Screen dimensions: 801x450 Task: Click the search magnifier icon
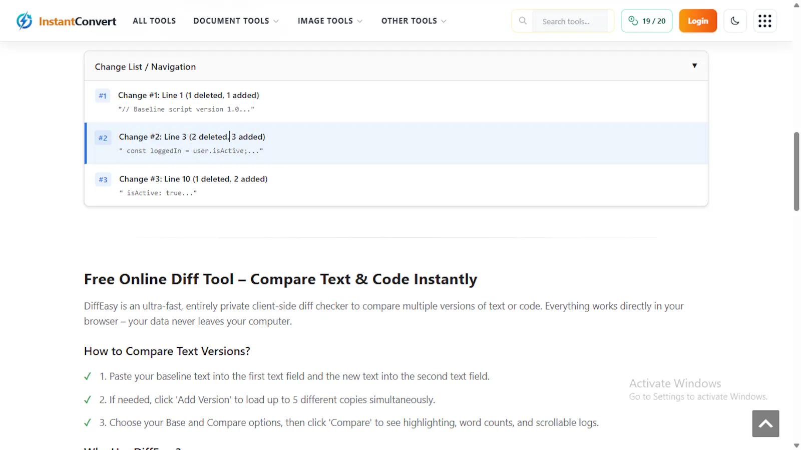(523, 21)
